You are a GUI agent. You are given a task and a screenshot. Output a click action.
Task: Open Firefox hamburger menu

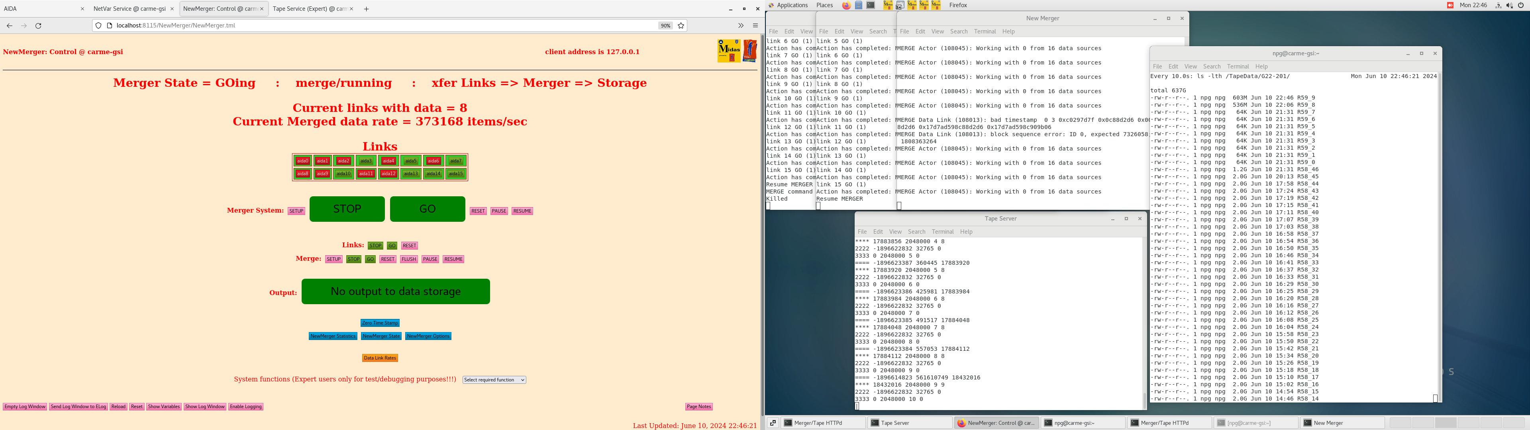(755, 25)
